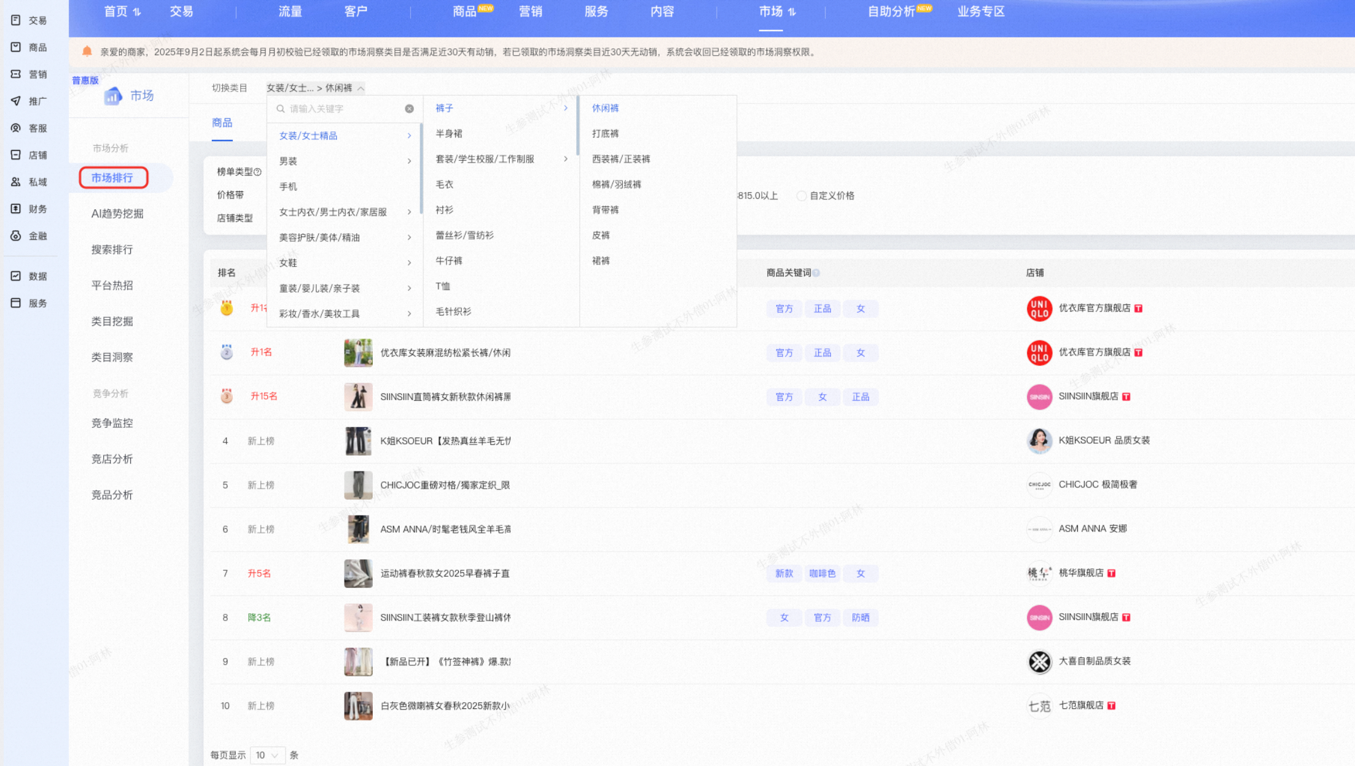The width and height of the screenshot is (1355, 766).
Task: Click the 市场 logo icon
Action: point(112,96)
